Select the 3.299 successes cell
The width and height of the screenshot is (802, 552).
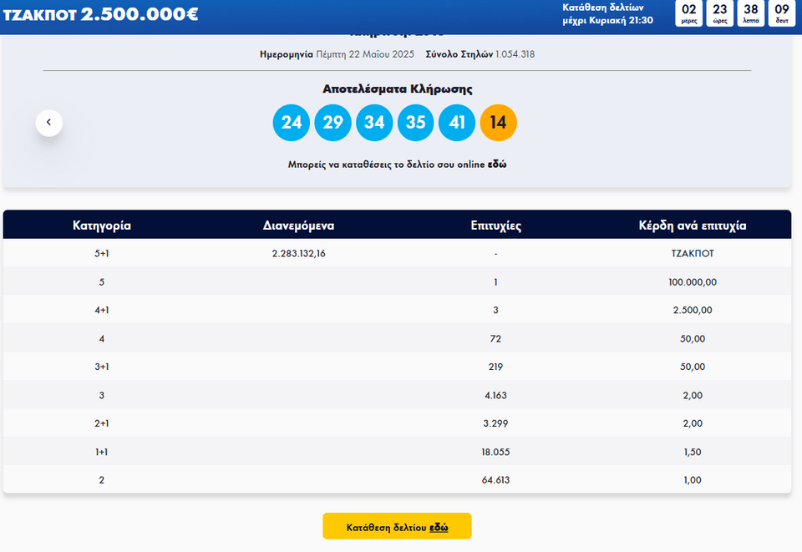(x=495, y=423)
